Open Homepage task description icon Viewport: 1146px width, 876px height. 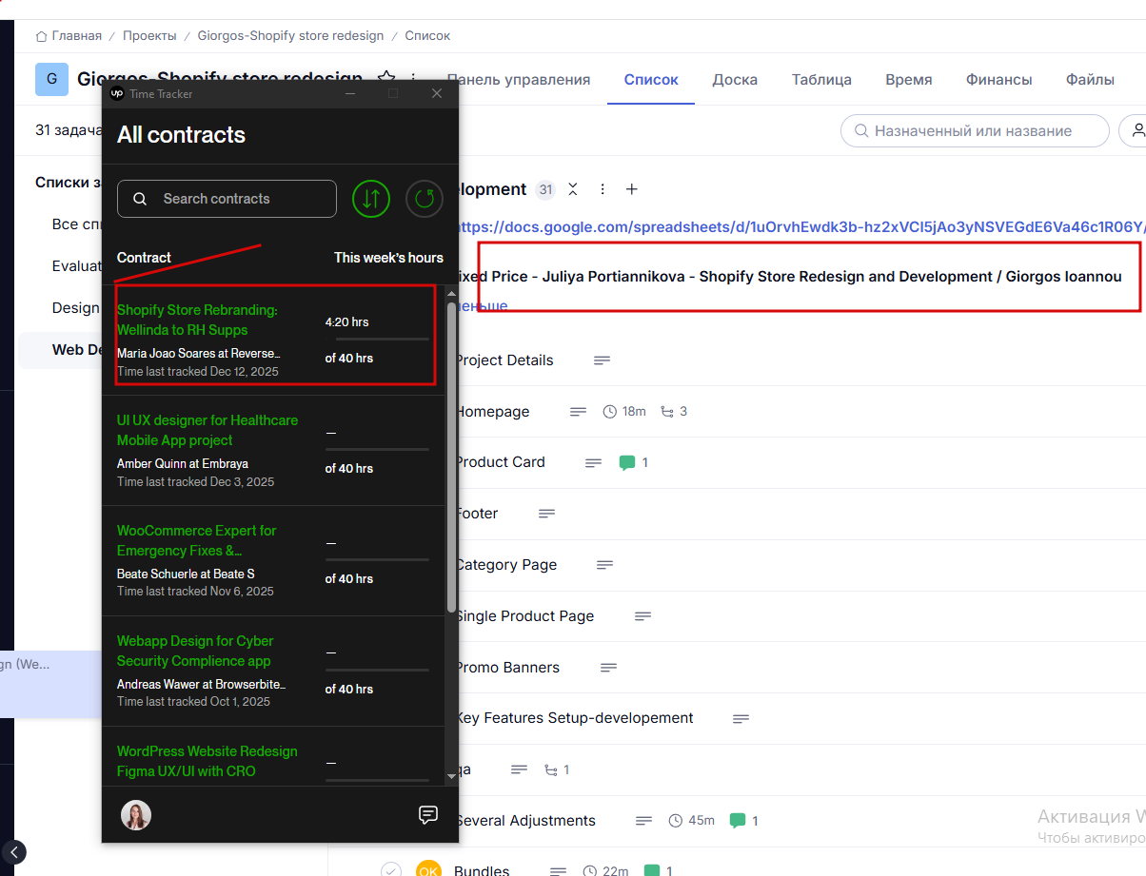tap(579, 412)
